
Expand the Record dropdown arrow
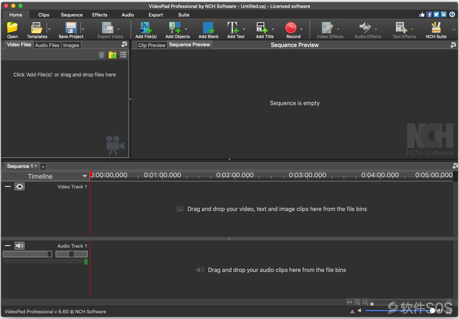[x=301, y=29]
